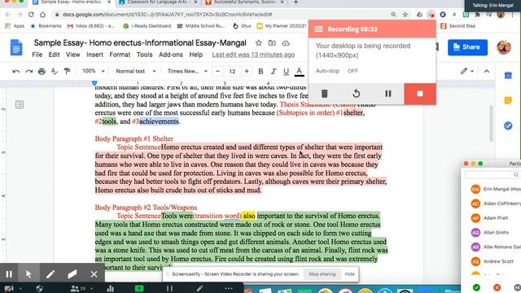Click the move to folder icon
The width and height of the screenshot is (521, 293).
coord(272,43)
